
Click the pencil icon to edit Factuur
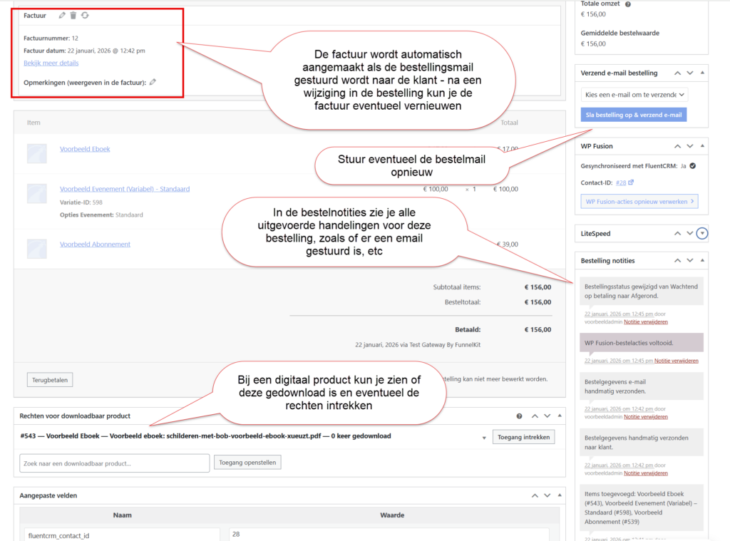pos(62,15)
